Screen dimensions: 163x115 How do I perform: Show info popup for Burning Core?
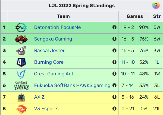pos(114,62)
